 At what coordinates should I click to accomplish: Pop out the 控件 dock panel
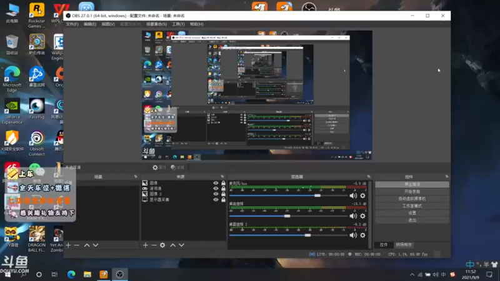coord(446,177)
